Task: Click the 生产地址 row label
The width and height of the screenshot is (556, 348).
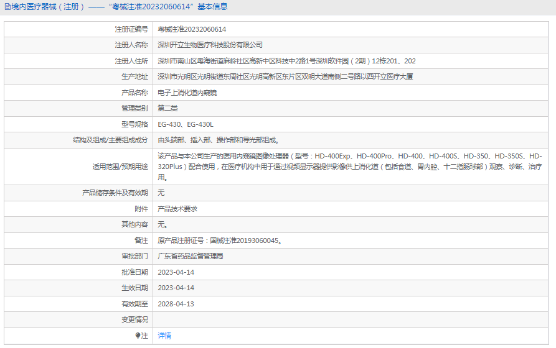Action: (134, 77)
